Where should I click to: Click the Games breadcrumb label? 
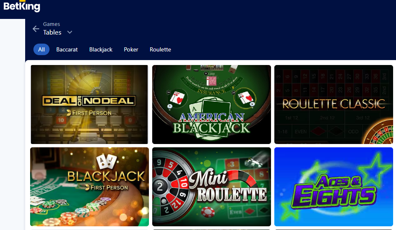point(52,24)
